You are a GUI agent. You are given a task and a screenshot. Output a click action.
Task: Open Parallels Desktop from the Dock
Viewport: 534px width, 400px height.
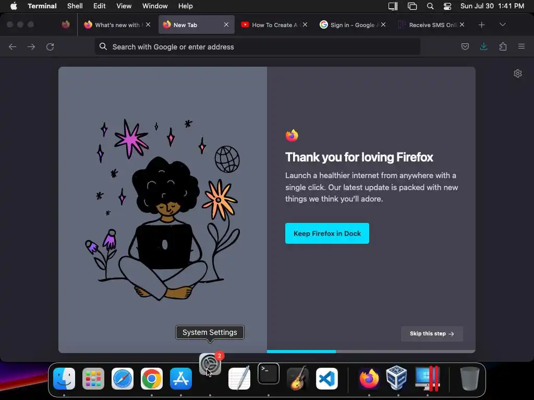point(428,379)
